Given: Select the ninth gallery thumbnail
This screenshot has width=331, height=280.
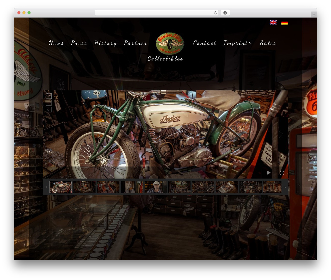Looking at the screenshot, I should [251, 187].
